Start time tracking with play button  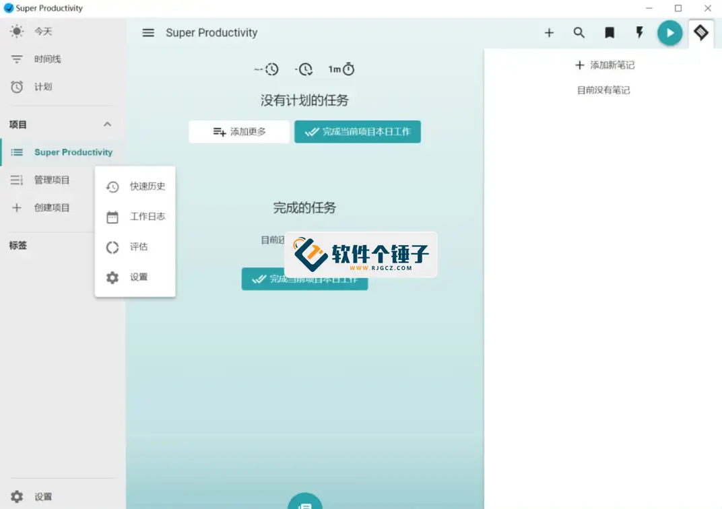670,33
